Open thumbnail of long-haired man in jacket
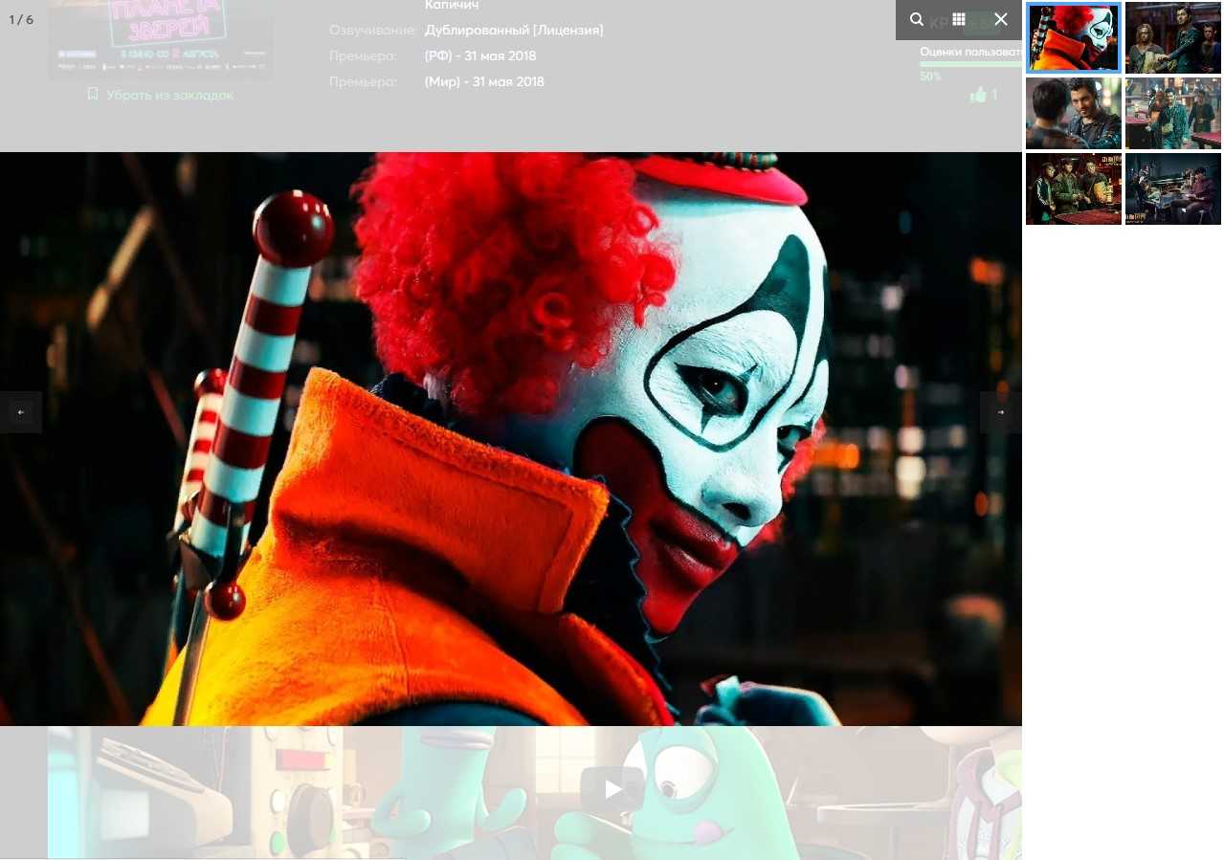Viewport: 1224px width, 860px height. pyautogui.click(x=1173, y=38)
